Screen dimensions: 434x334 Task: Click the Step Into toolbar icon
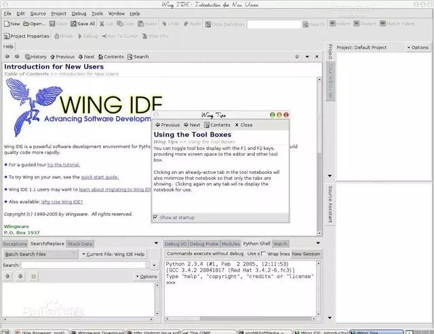pyautogui.click(x=155, y=36)
